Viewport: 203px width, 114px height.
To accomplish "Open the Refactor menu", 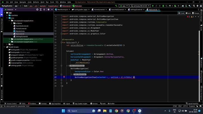I will (36, 2).
